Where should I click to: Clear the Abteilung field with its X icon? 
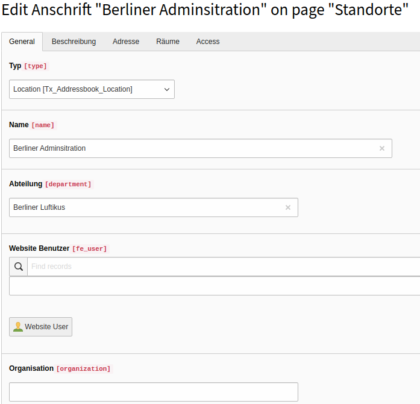[x=287, y=207]
